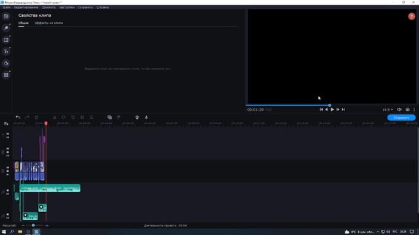Open the transitions panel in sidebar
This screenshot has width=419, height=235.
tap(6, 40)
